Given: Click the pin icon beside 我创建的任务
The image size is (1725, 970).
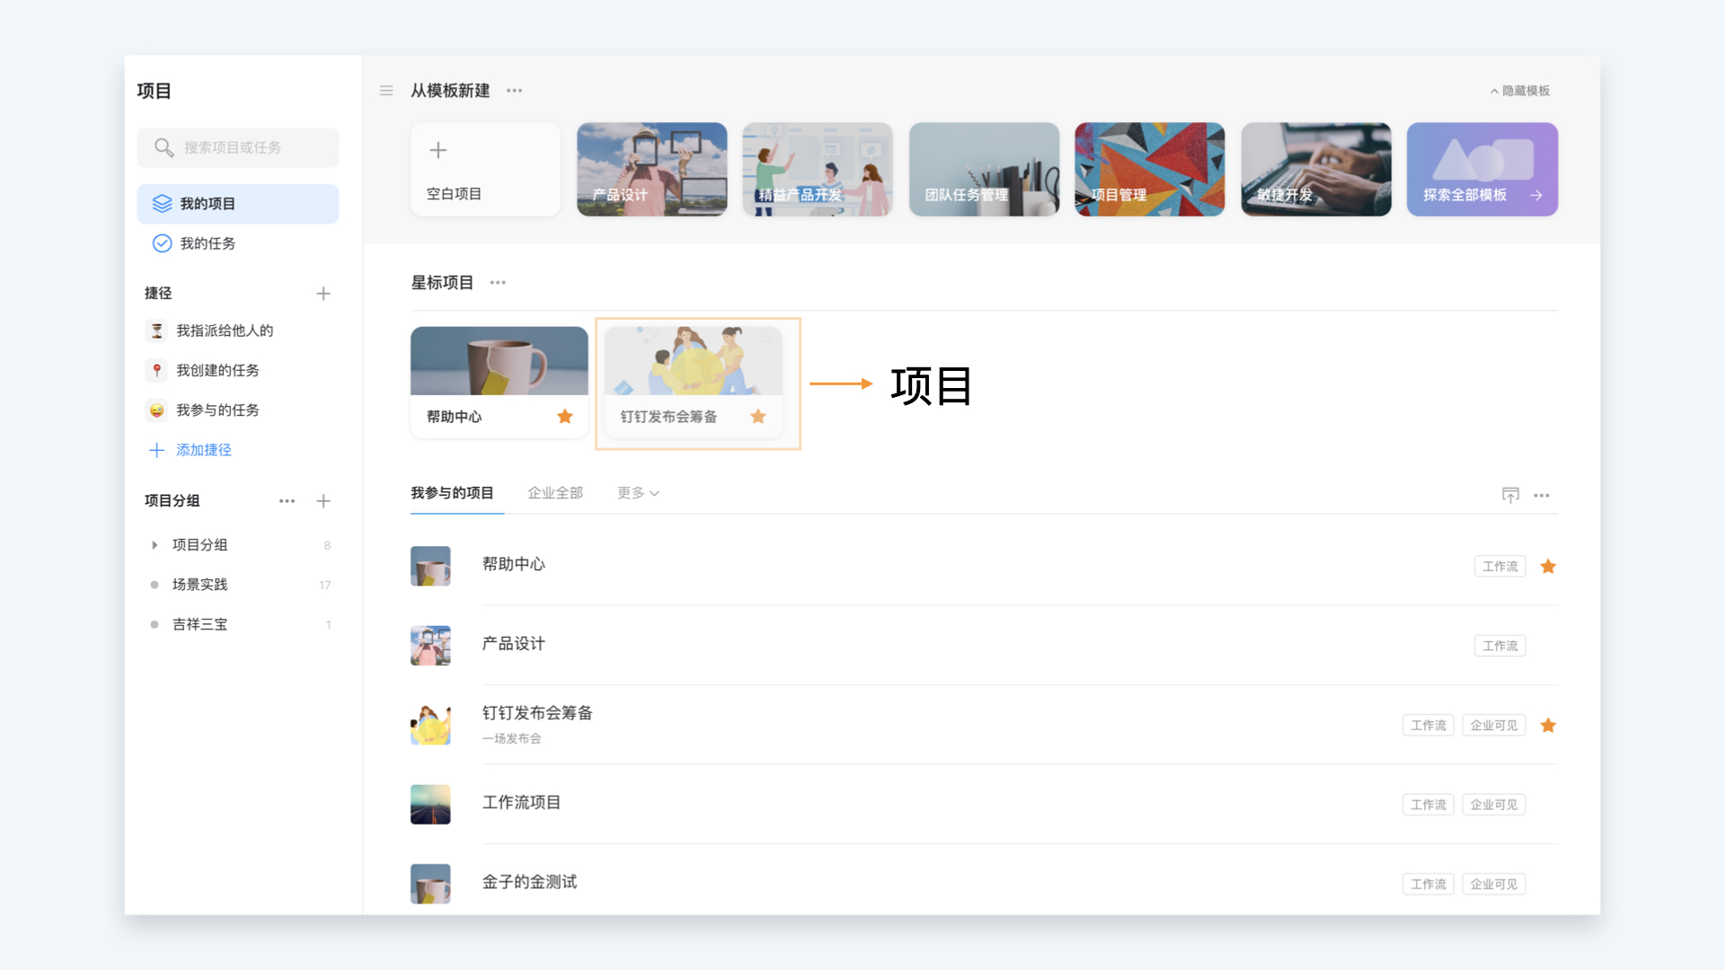Looking at the screenshot, I should tap(156, 370).
